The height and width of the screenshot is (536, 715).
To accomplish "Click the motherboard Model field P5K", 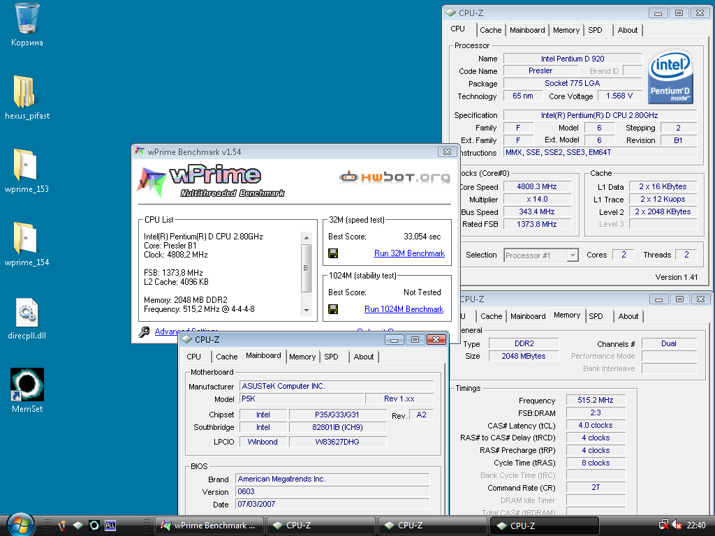I will (x=302, y=399).
